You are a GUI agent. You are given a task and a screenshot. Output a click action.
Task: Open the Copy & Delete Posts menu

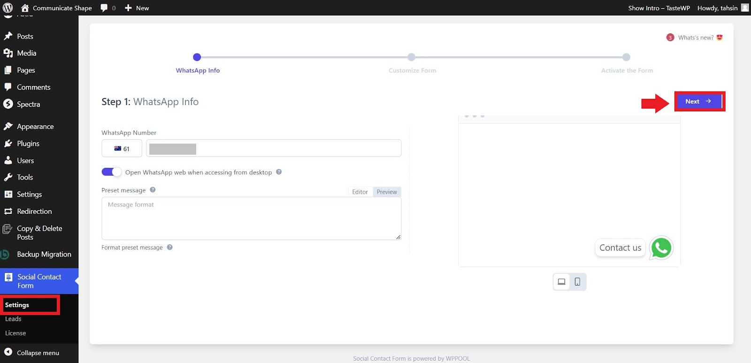point(39,233)
